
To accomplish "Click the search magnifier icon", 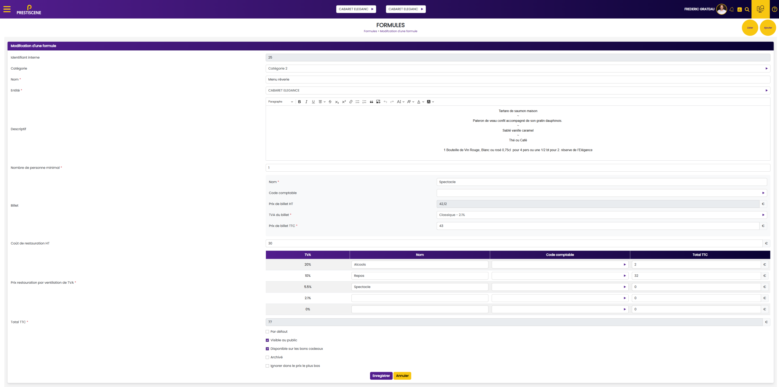I will pyautogui.click(x=747, y=9).
